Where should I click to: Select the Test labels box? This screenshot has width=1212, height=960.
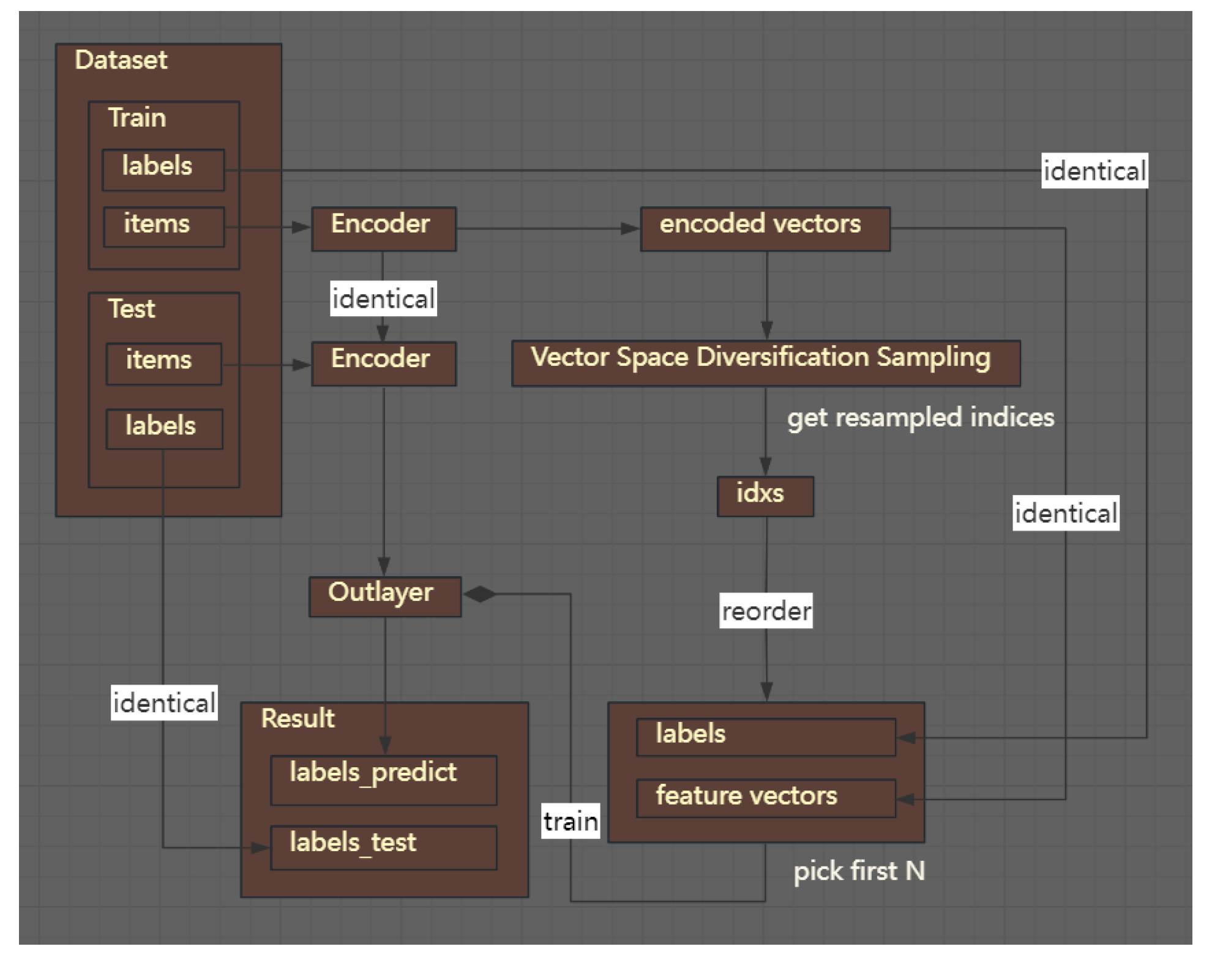coord(164,429)
